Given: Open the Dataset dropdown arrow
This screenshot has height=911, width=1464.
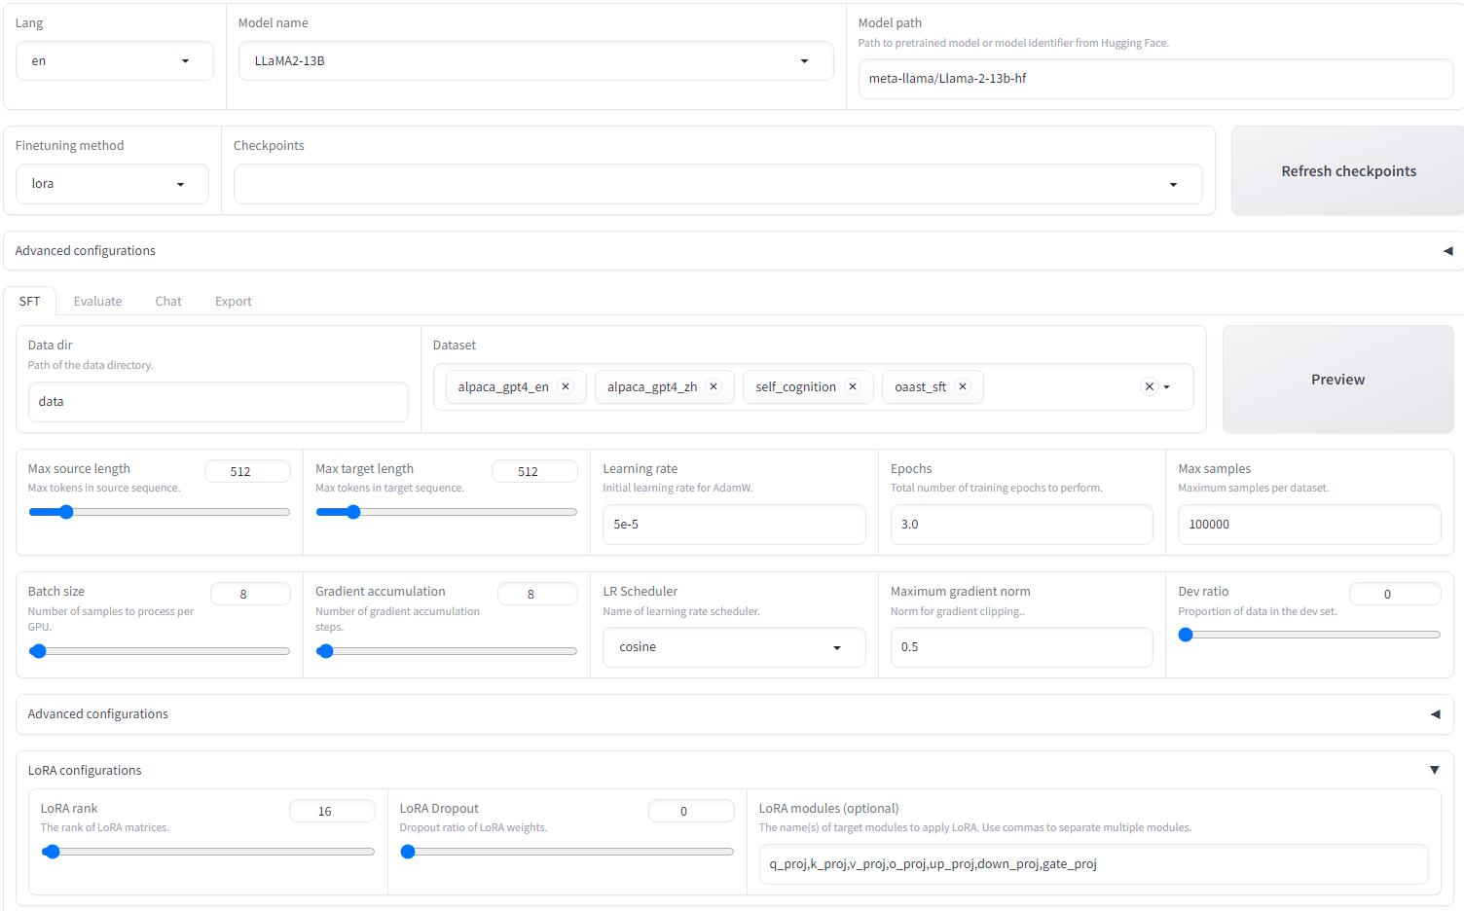Looking at the screenshot, I should coord(1167,386).
